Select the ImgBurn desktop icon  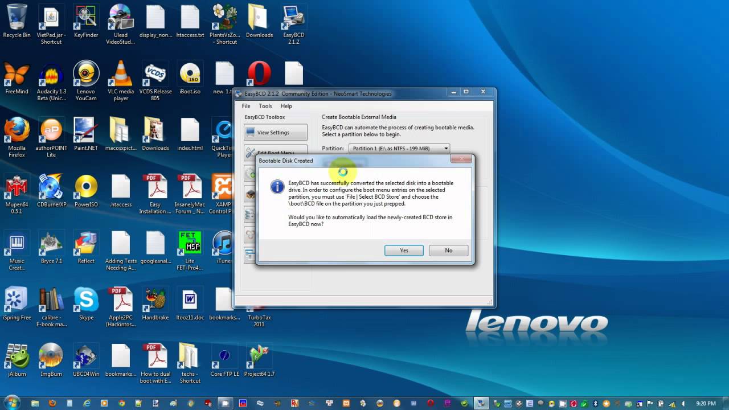[51, 360]
